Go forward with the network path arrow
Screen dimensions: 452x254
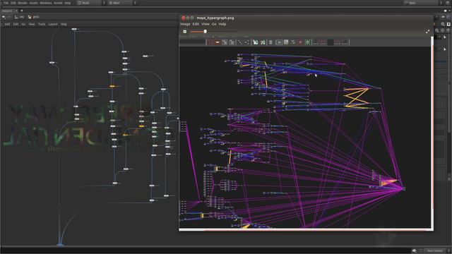9,17
